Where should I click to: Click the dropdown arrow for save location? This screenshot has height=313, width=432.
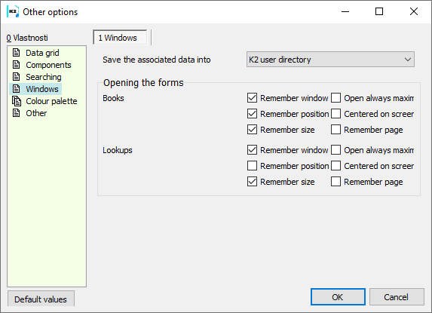[408, 60]
